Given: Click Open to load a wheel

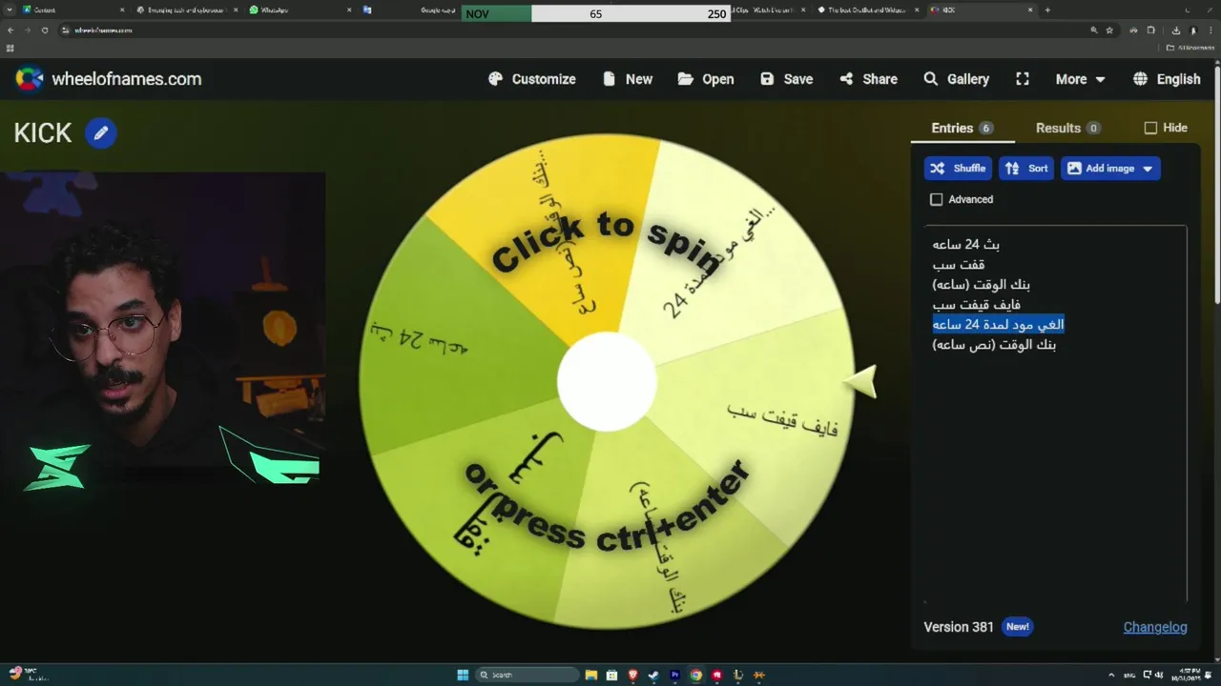Looking at the screenshot, I should [x=706, y=79].
